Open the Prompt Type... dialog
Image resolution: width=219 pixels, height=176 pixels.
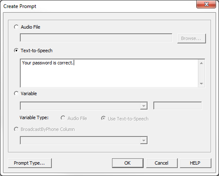30,163
